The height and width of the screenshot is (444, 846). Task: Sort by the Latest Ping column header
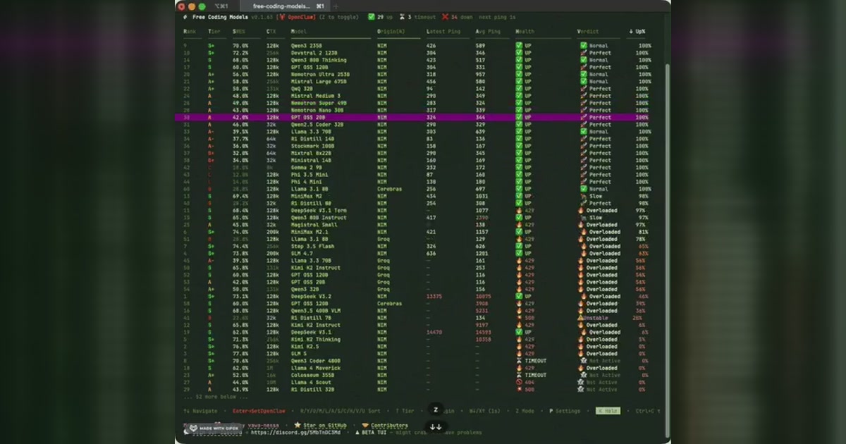tap(443, 31)
